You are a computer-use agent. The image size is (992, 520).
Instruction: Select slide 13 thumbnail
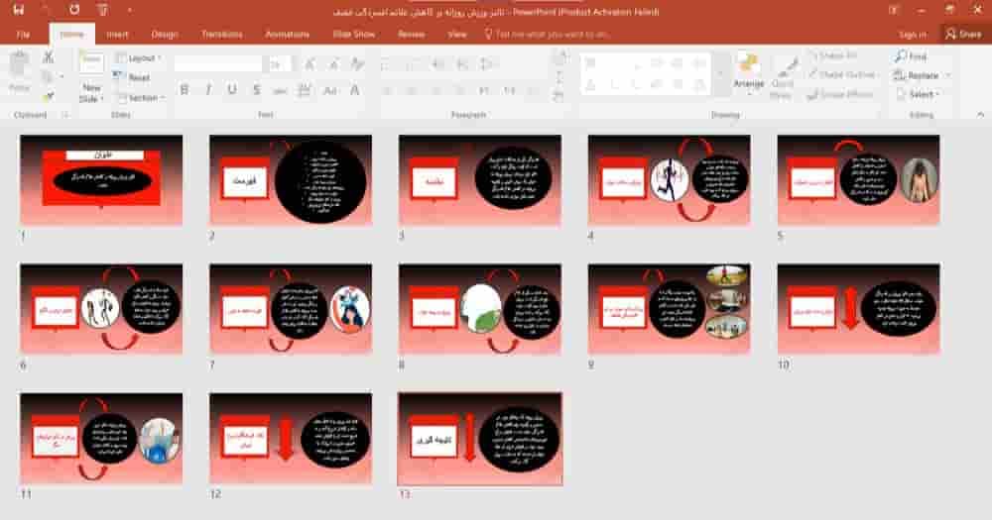pyautogui.click(x=480, y=439)
